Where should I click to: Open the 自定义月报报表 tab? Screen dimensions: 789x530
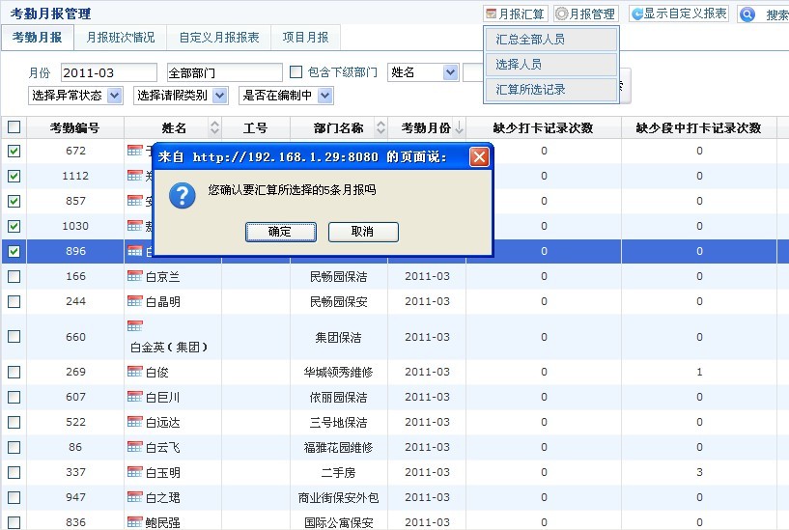[x=219, y=38]
